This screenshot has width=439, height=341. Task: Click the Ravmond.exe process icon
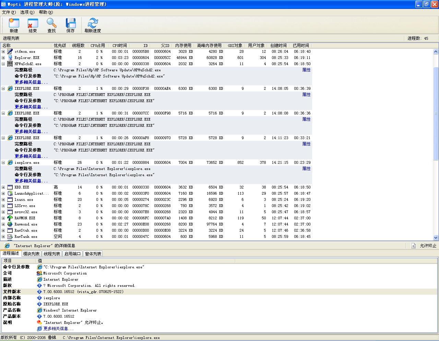[10, 224]
